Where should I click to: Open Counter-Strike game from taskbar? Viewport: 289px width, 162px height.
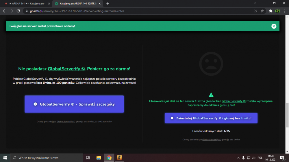[x=119, y=158]
